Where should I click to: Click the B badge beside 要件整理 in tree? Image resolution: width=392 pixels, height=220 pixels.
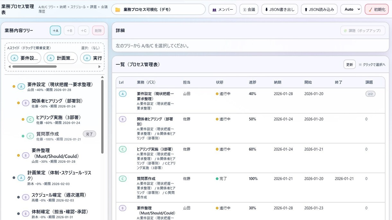tap(26, 155)
